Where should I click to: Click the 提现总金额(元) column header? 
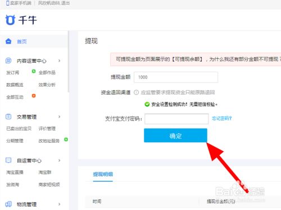point(221,202)
